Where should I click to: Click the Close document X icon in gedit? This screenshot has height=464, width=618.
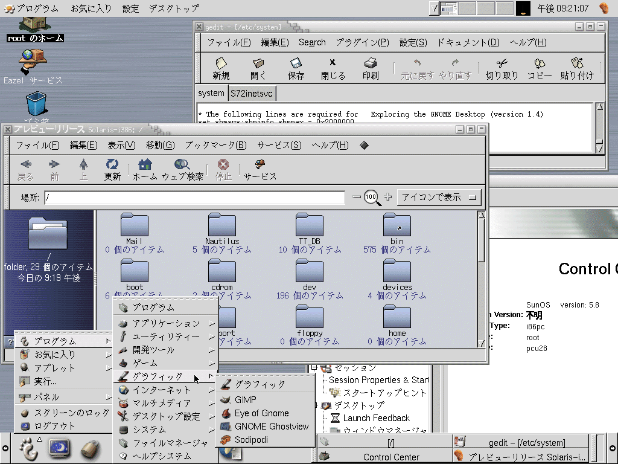pyautogui.click(x=333, y=62)
